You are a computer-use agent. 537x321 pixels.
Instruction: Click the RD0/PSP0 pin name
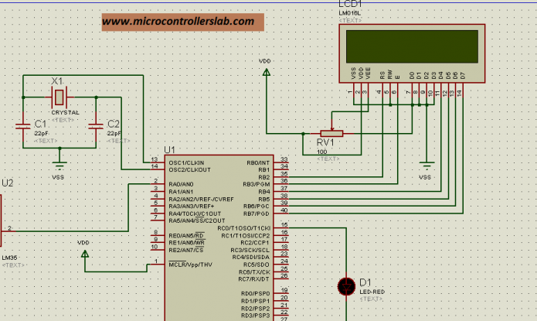pyautogui.click(x=255, y=294)
